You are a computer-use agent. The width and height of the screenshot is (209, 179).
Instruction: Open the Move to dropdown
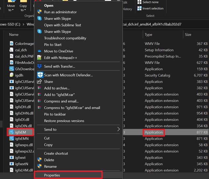point(11,8)
